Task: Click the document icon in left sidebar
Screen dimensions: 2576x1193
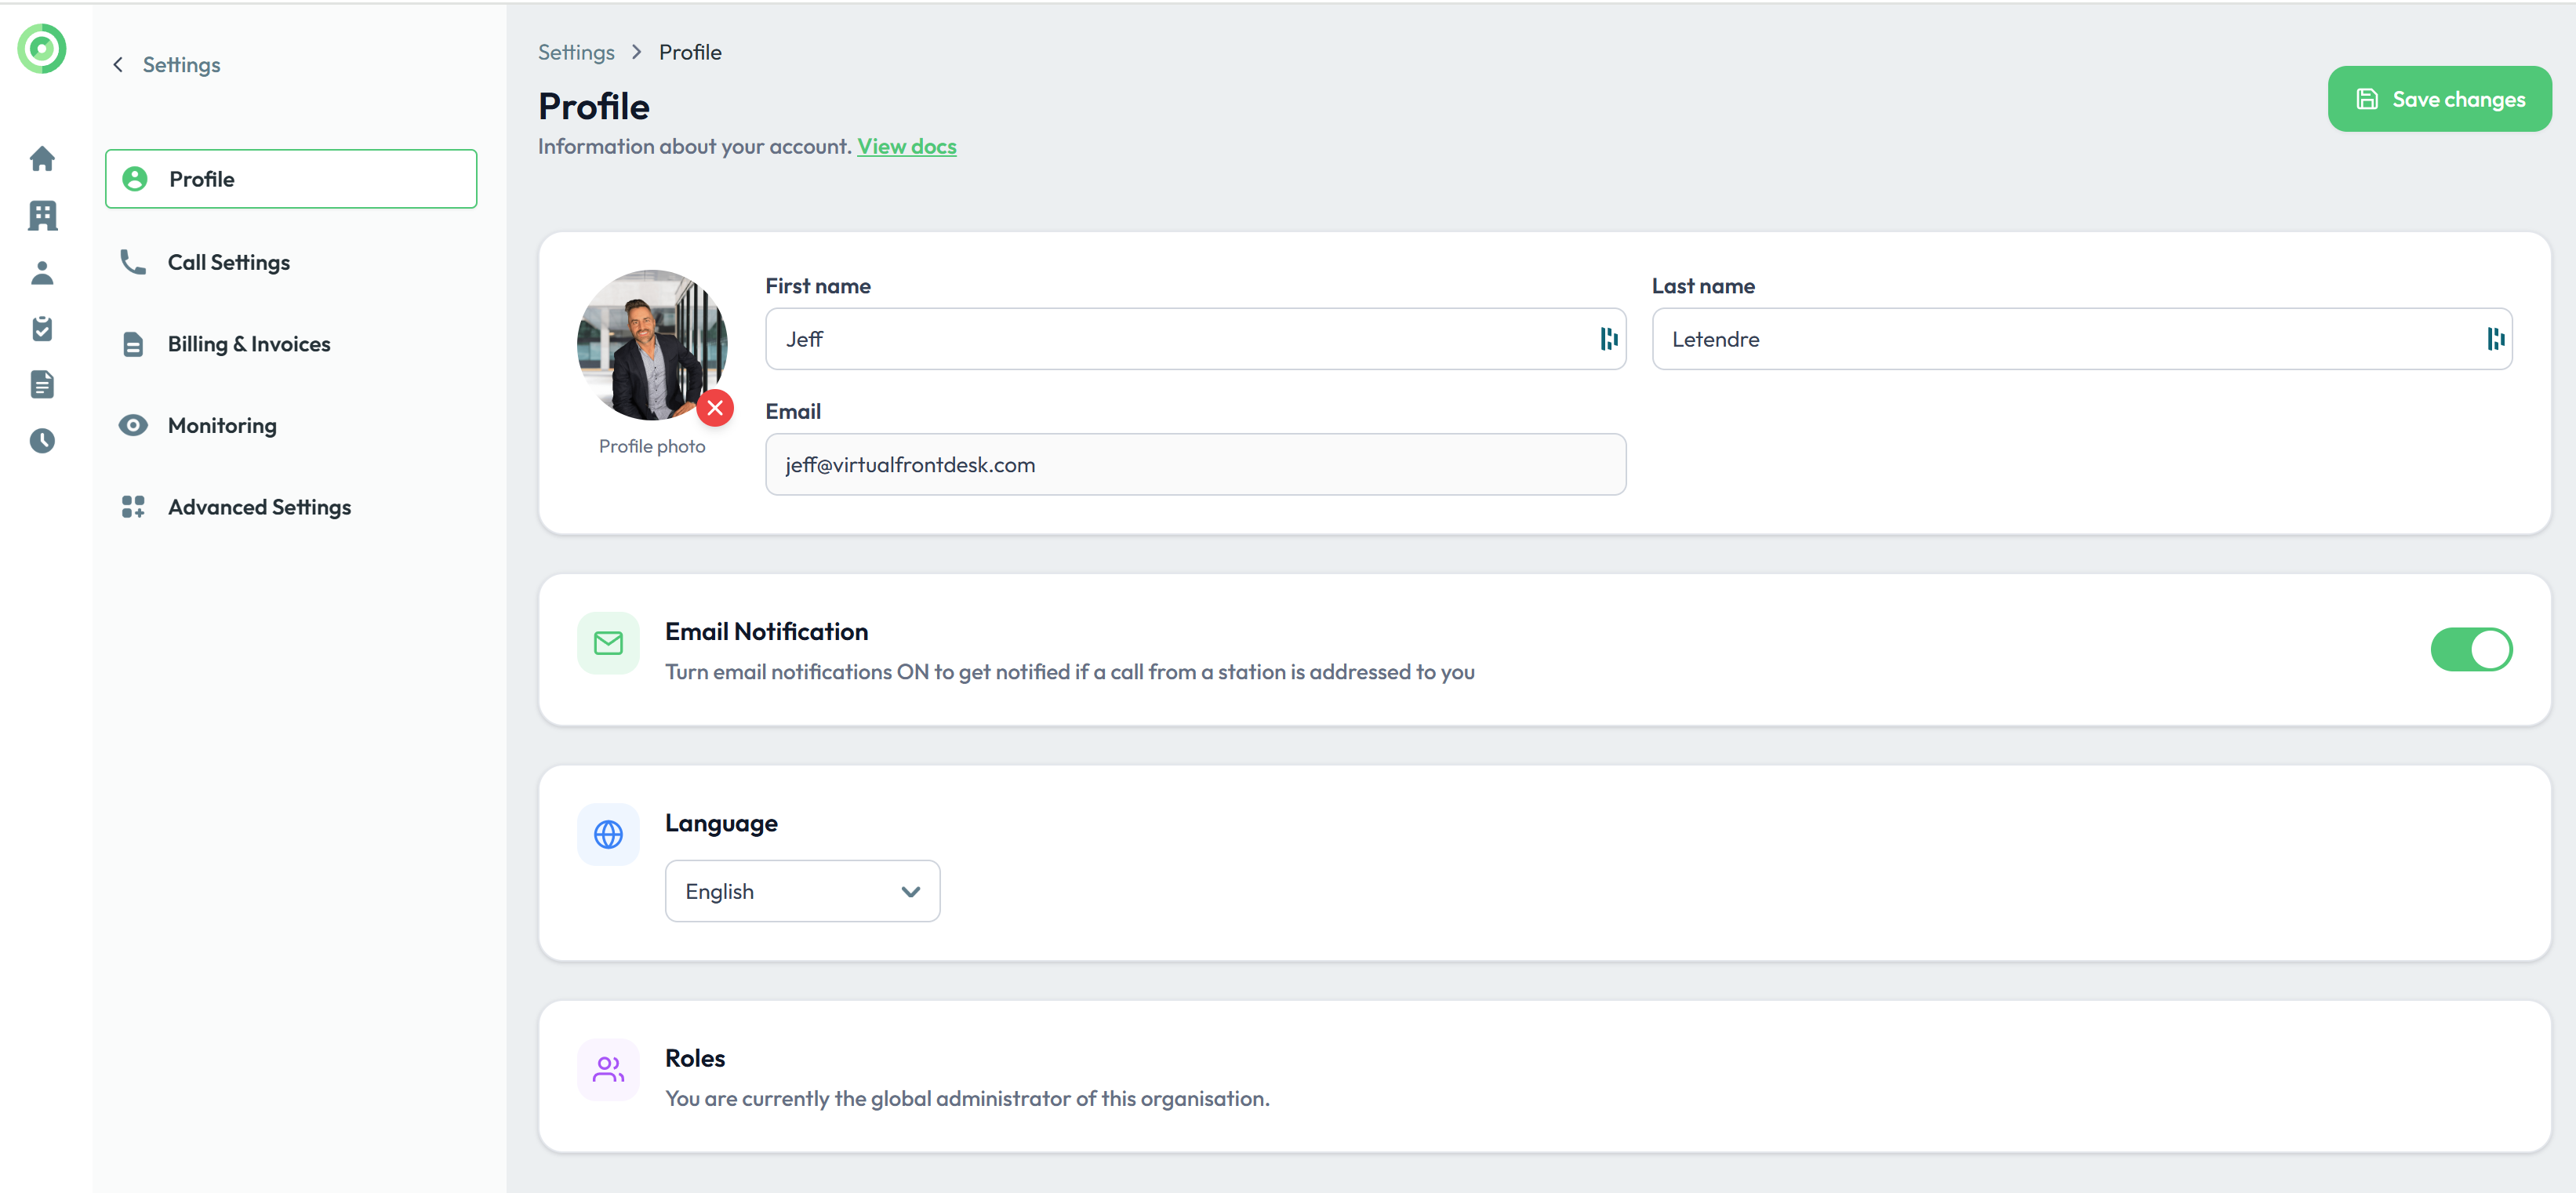Action: pos(42,384)
